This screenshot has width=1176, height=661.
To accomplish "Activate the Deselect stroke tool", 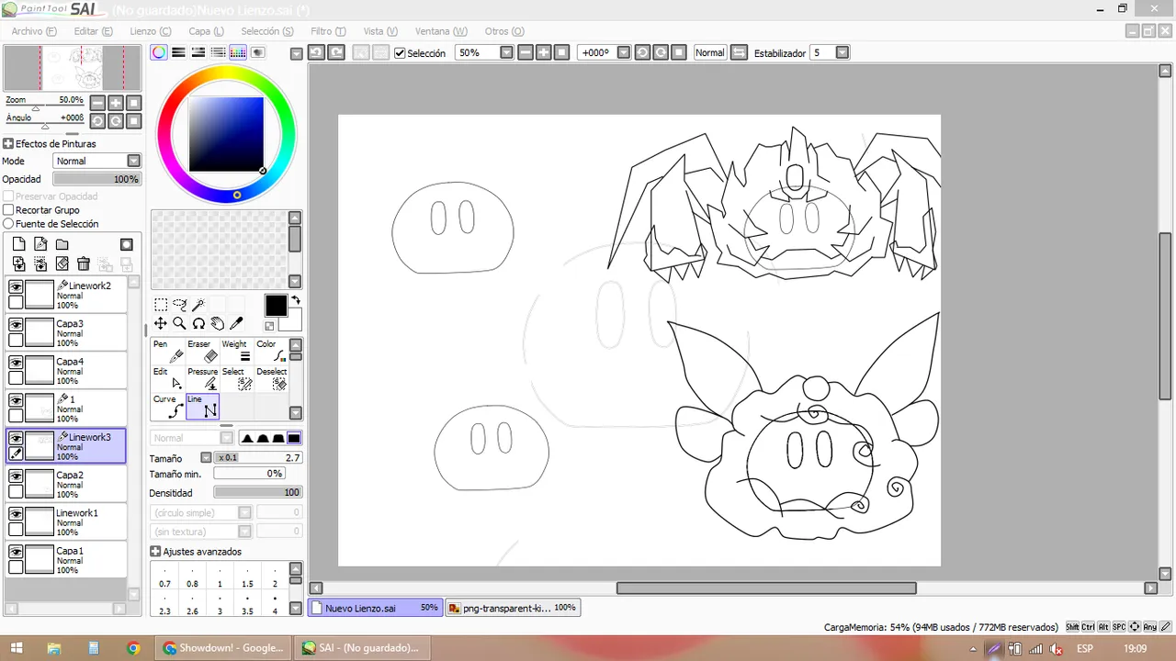I will coord(270,379).
